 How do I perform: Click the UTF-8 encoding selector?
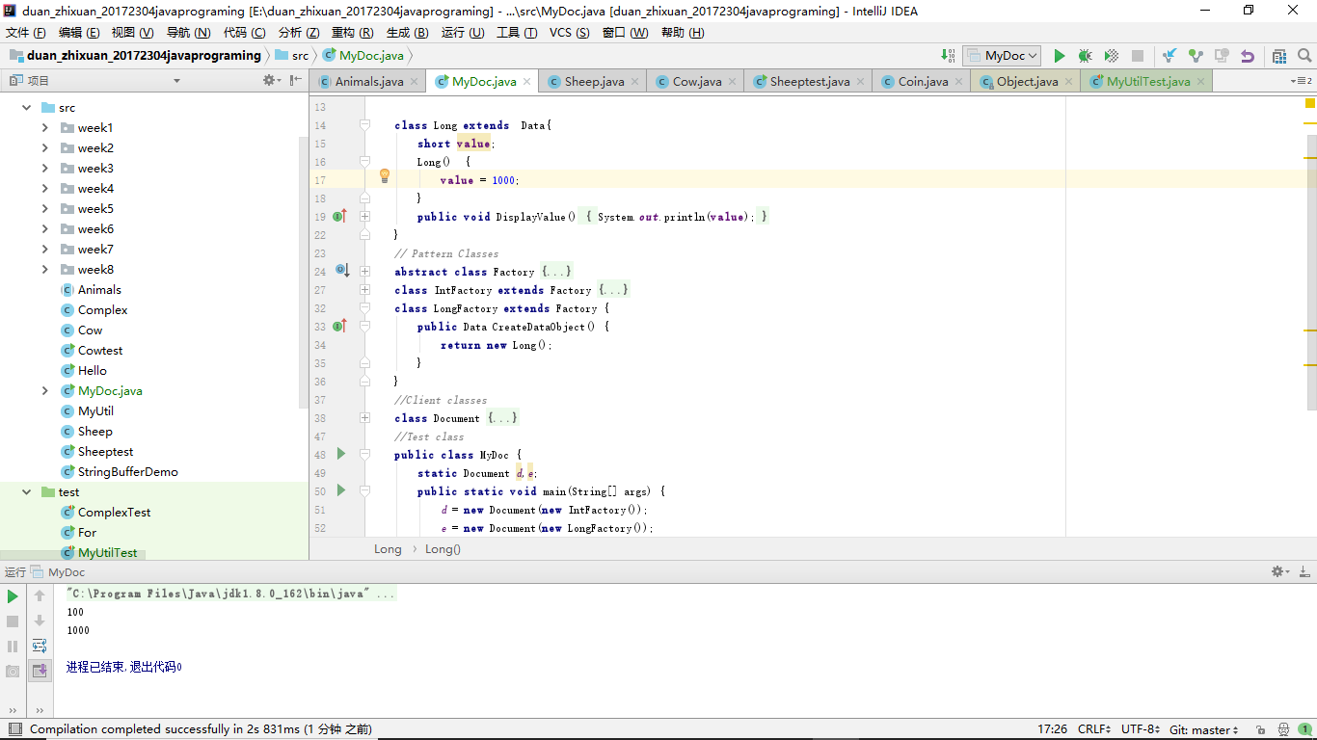click(1142, 729)
